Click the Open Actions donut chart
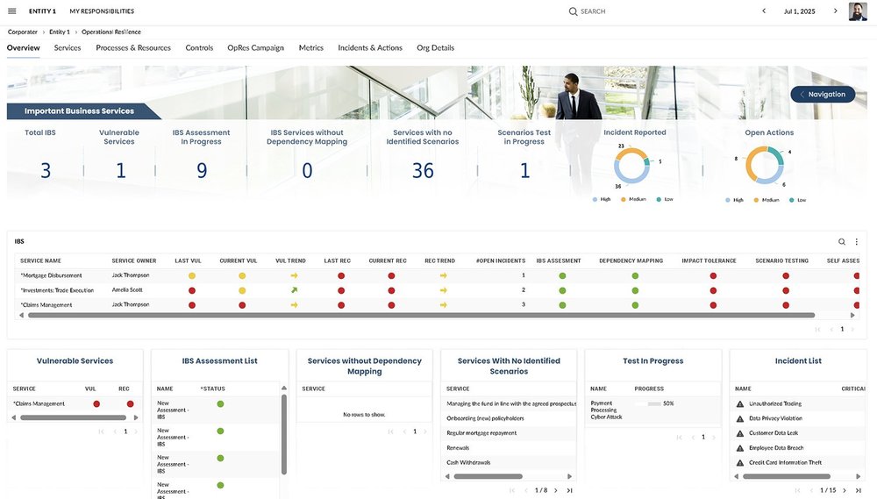 (x=765, y=165)
